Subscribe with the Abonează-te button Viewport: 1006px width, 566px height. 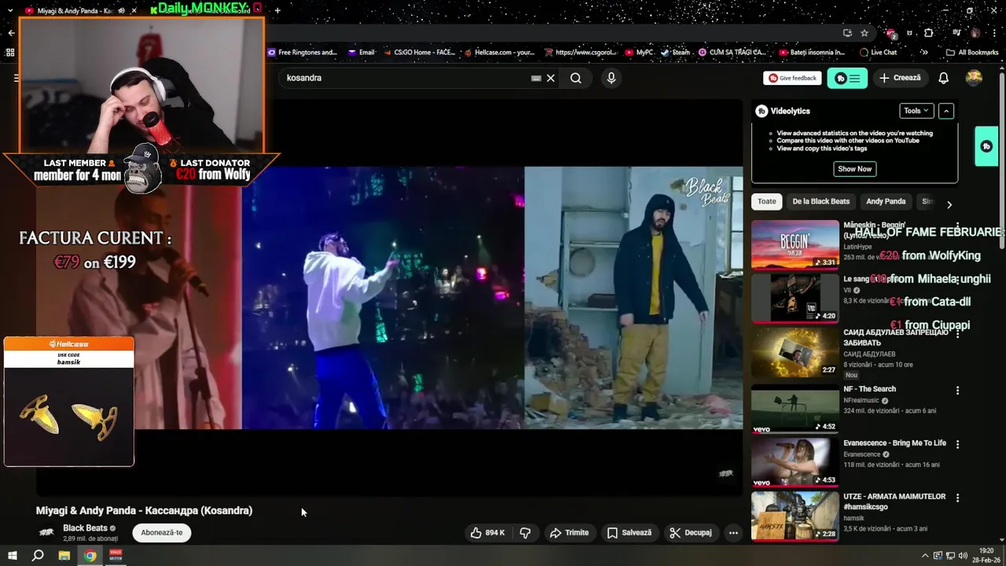pos(162,532)
